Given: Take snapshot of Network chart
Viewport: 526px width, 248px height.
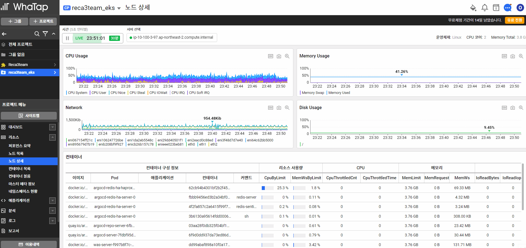Looking at the screenshot, I should coord(279,108).
